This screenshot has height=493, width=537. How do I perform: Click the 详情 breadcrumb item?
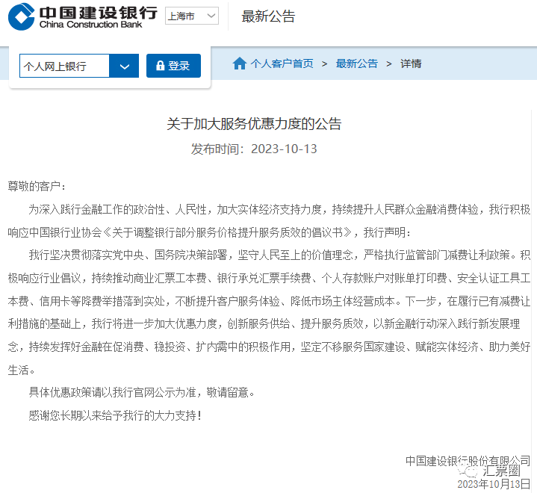(411, 63)
